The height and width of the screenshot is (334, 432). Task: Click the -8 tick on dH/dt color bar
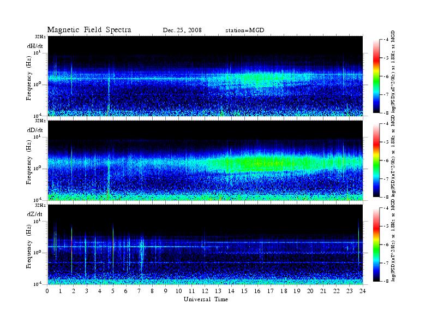coord(387,113)
